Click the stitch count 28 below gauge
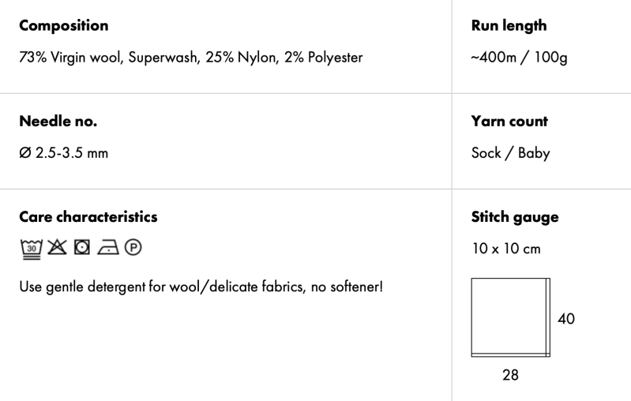This screenshot has height=401, width=631. (511, 375)
